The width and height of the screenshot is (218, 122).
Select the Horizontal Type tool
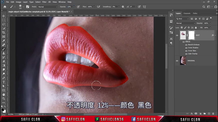click(4, 82)
